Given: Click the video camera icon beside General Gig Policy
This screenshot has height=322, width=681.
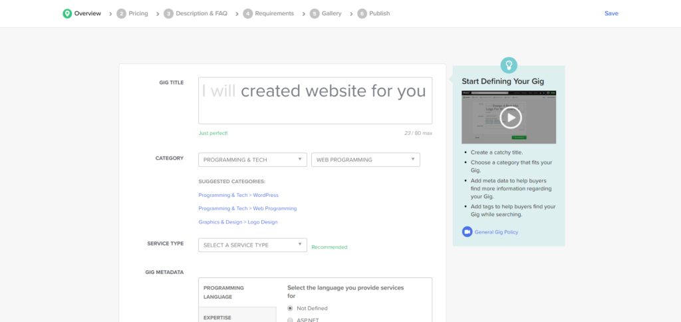Looking at the screenshot, I should pos(467,232).
